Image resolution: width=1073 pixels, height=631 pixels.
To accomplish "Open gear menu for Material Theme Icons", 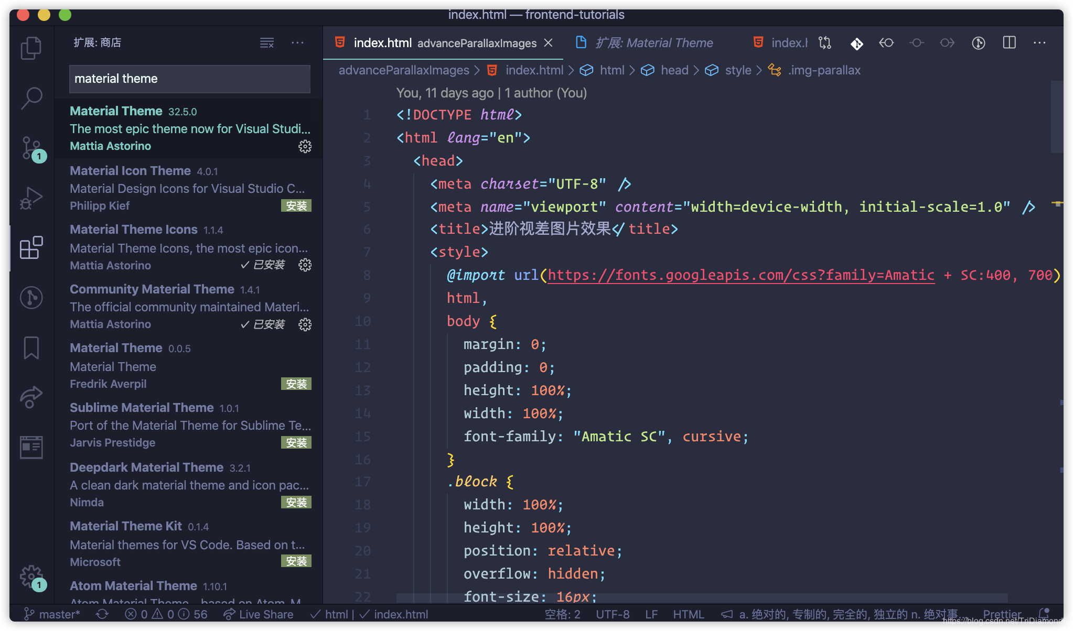I will coord(305,265).
